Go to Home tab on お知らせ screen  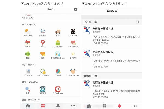pyautogui.click(x=89, y=106)
